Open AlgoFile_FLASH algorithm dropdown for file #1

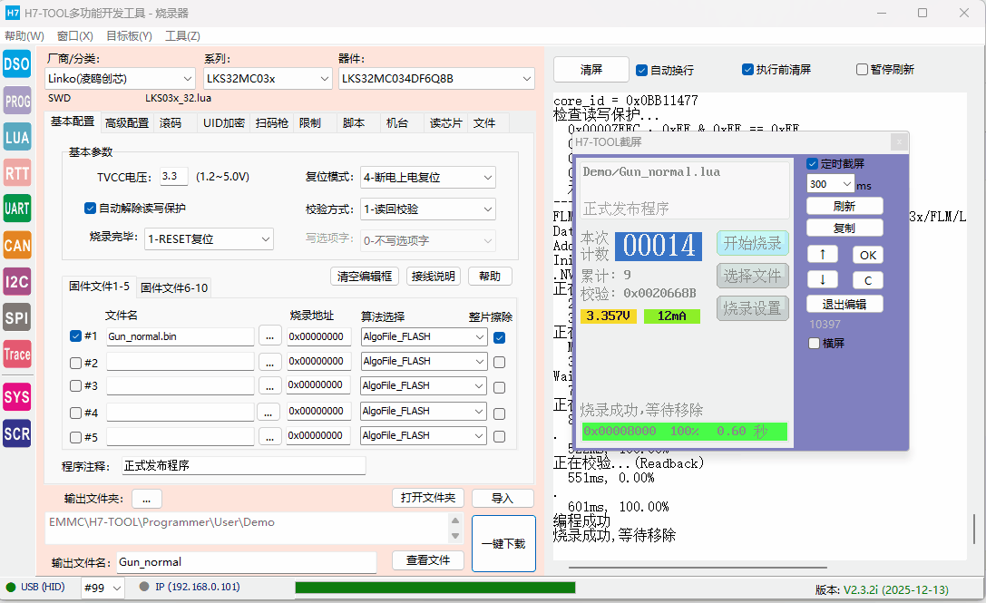pos(423,336)
